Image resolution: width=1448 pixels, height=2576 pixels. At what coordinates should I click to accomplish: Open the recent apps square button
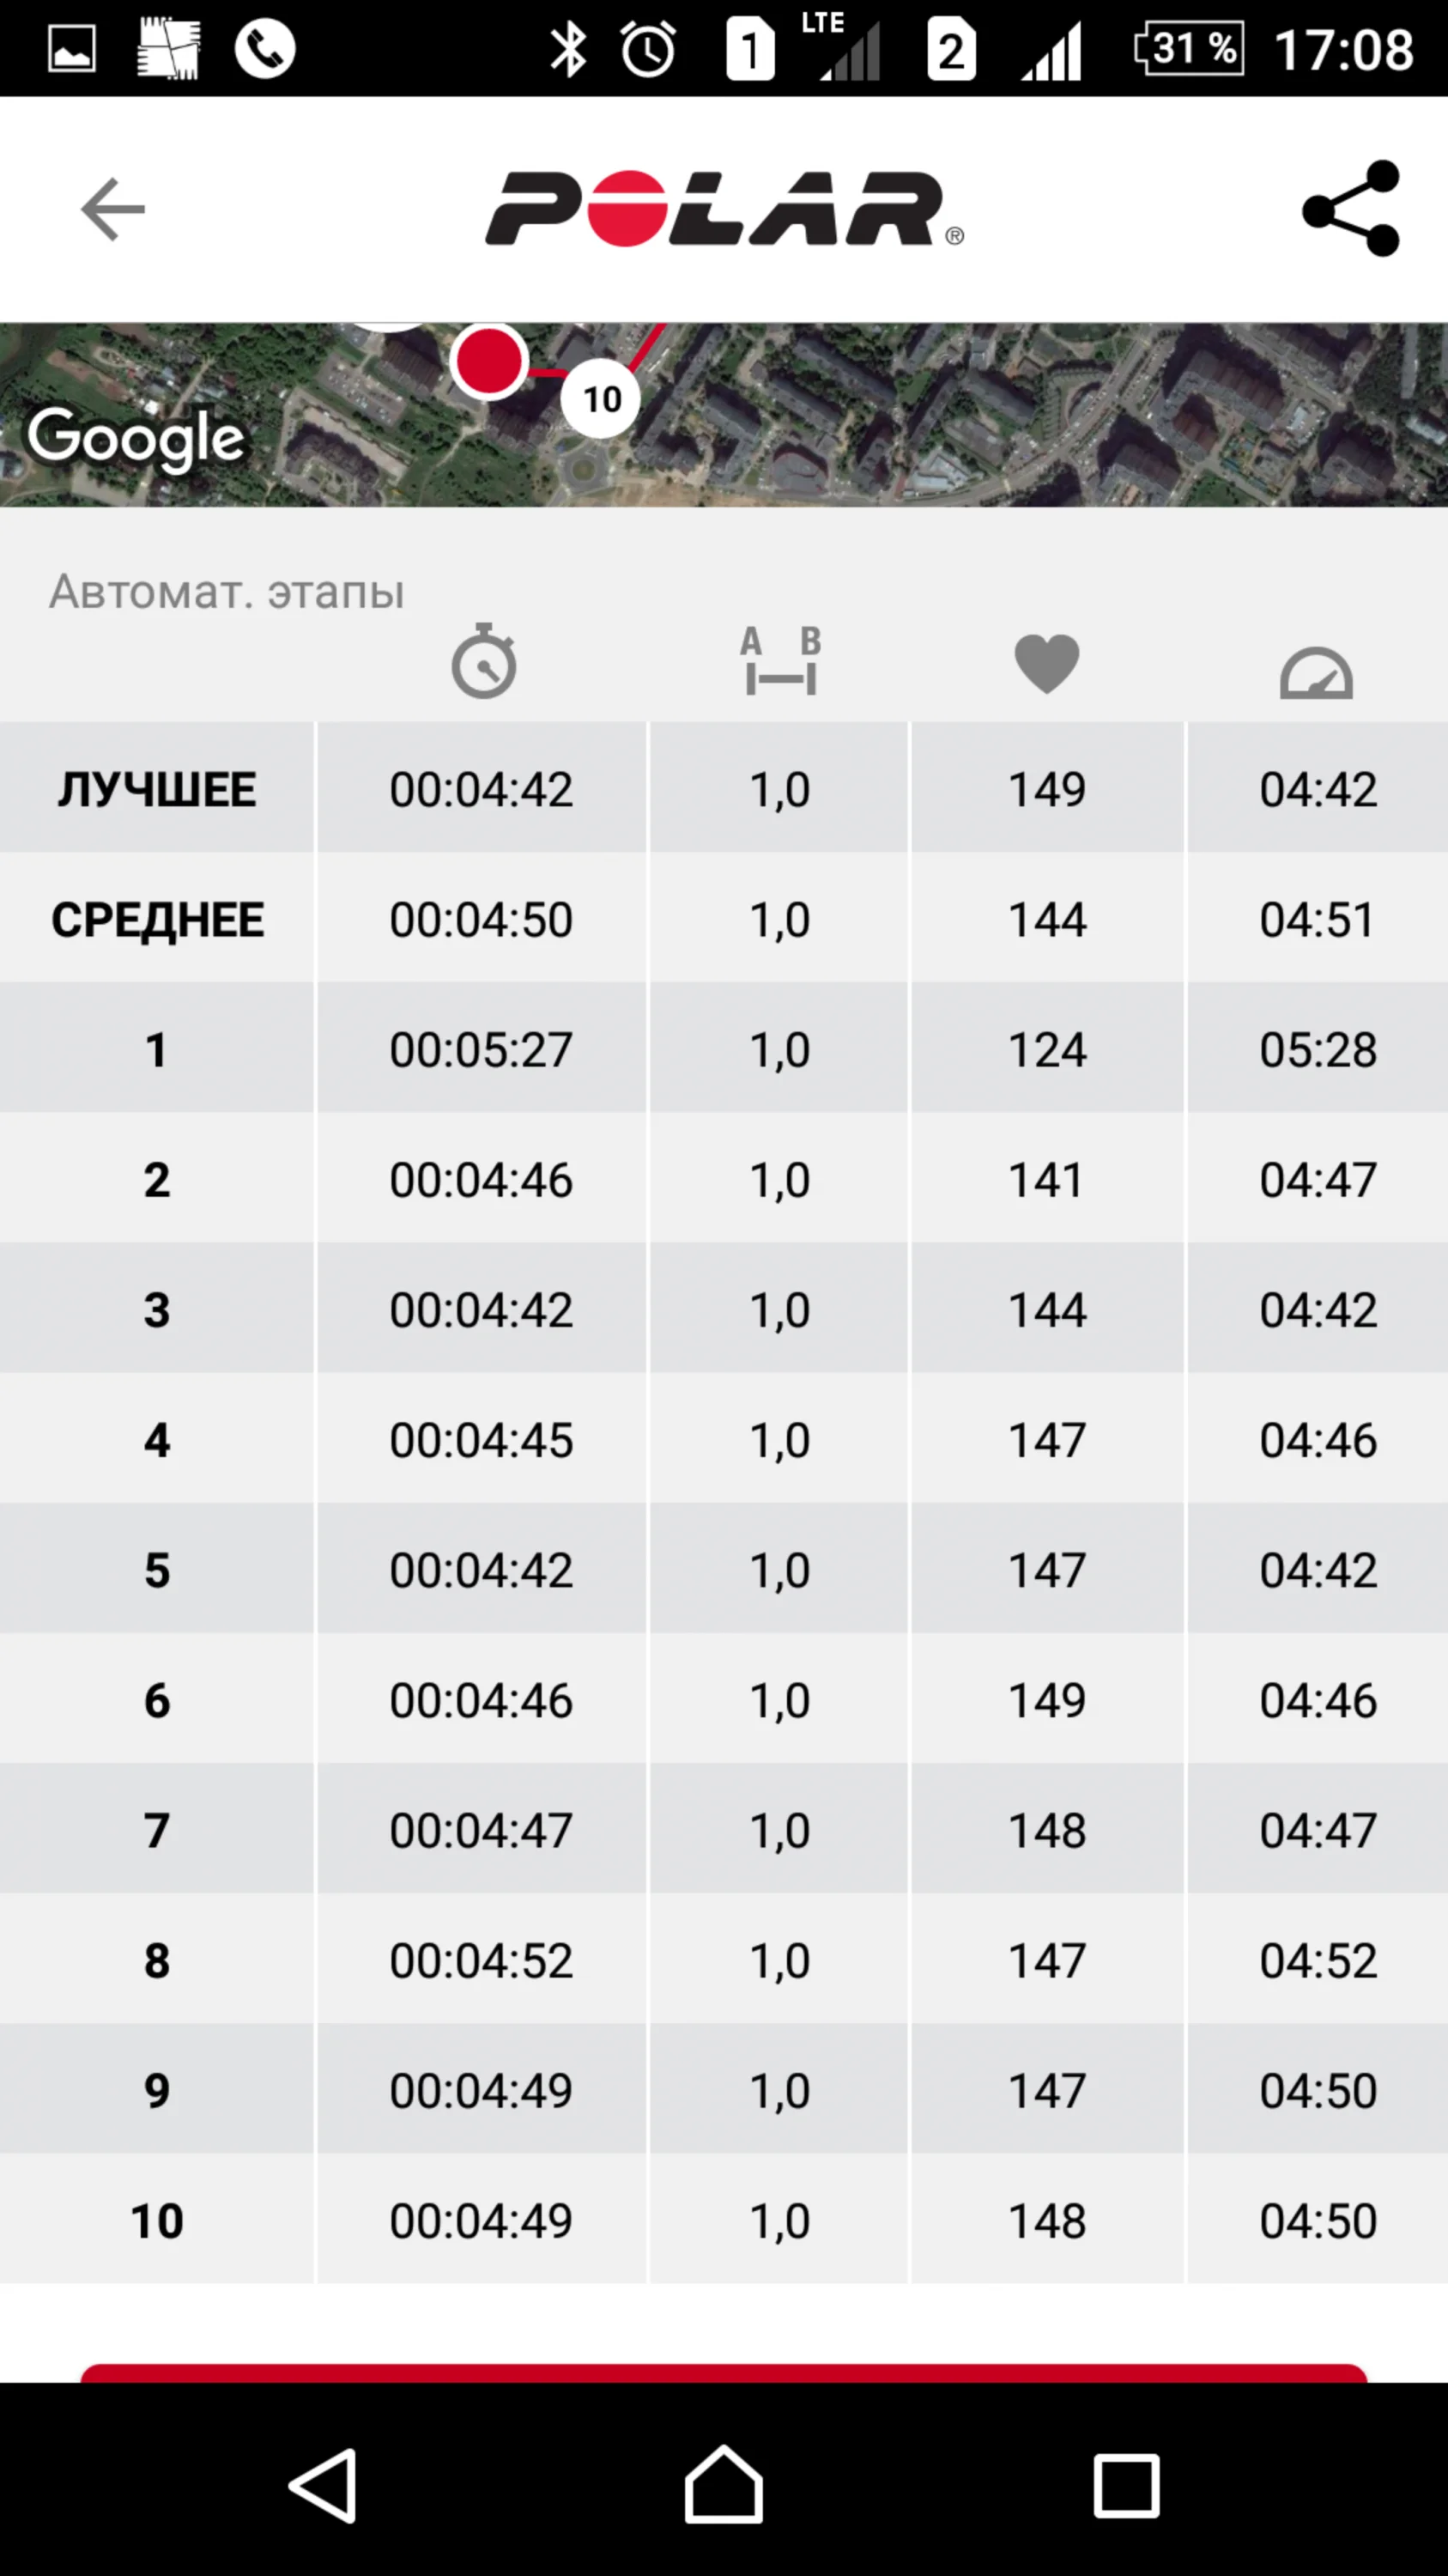pos(1125,2484)
